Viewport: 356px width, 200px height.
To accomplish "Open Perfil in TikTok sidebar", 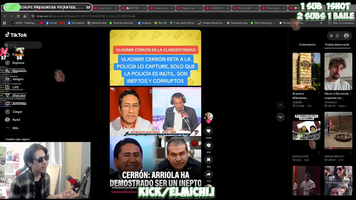I will 16,120.
